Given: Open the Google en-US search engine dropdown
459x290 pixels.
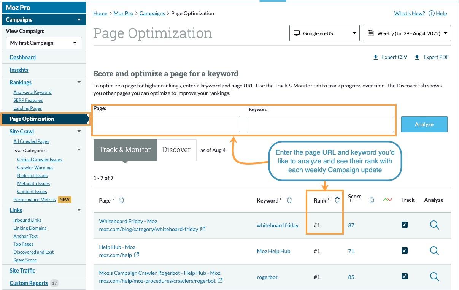Looking at the screenshot, I should tap(324, 33).
